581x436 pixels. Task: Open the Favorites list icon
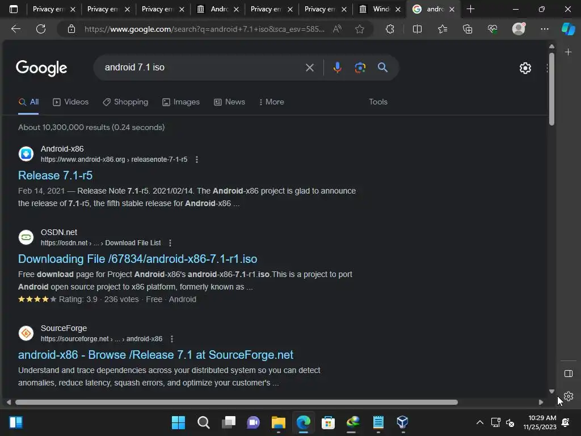click(x=443, y=29)
